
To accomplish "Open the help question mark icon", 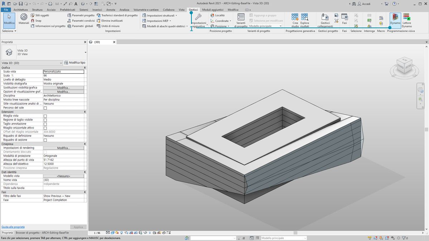I will point(394,4).
